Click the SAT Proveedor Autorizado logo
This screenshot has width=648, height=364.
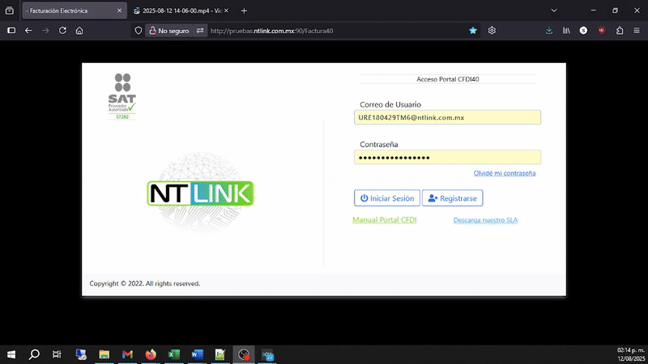click(x=122, y=96)
